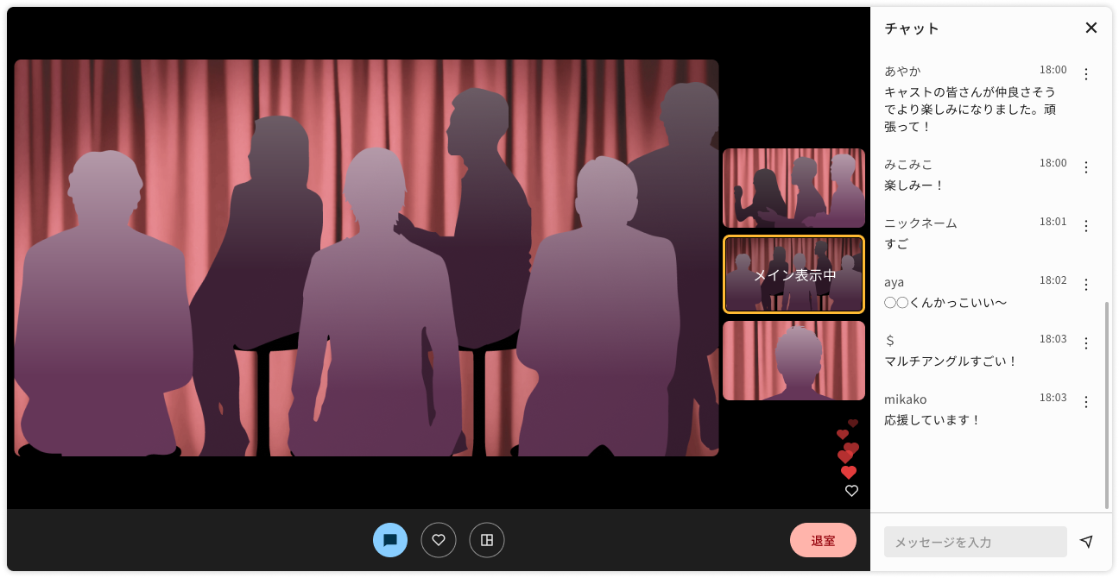
Task: Close the chat panel with the X
Action: 1091,27
